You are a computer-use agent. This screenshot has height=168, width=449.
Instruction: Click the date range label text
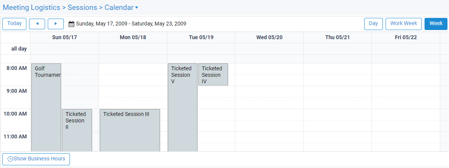(x=131, y=24)
